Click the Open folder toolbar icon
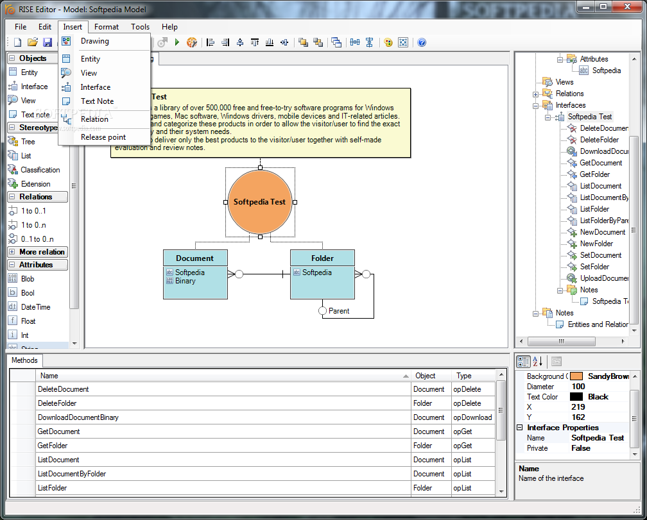Image resolution: width=647 pixels, height=520 pixels. (x=33, y=42)
